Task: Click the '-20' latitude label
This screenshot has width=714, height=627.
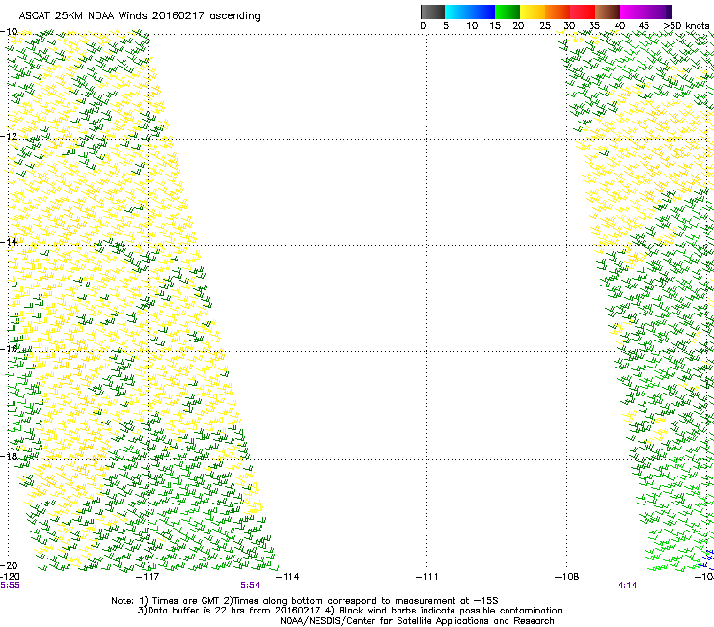Action: [9, 565]
